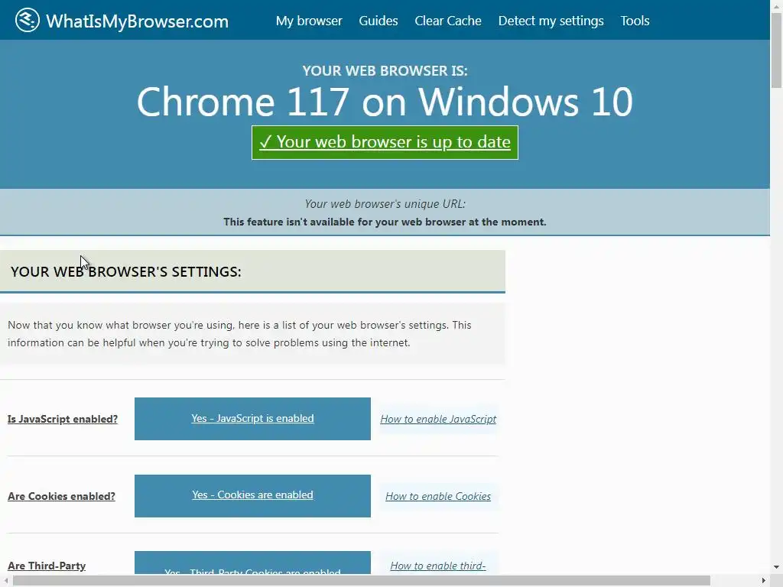
Task: Click 'This feature isn't available' message text
Action: click(x=385, y=222)
